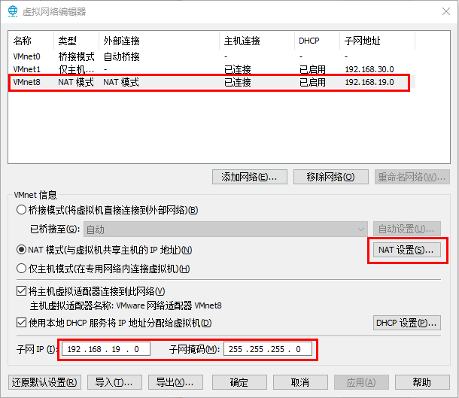Screen dimensions: 459x398
Task: Click the 移除网络 button
Action: tap(330, 177)
